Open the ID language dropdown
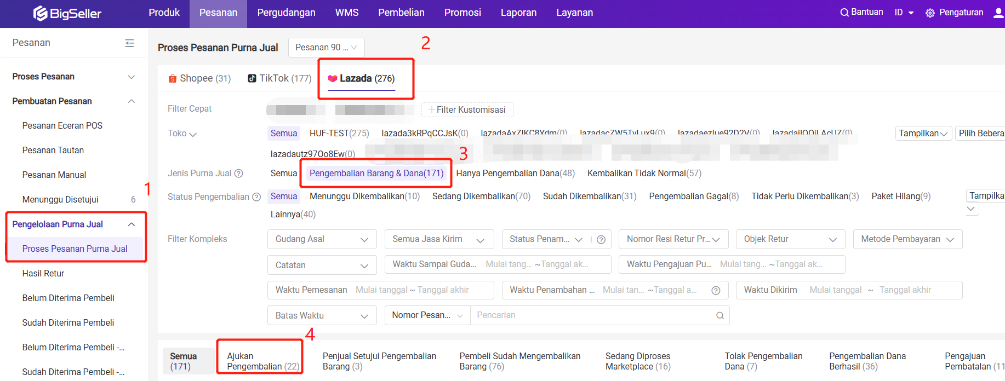Screen dimensions: 1005x381 (904, 13)
